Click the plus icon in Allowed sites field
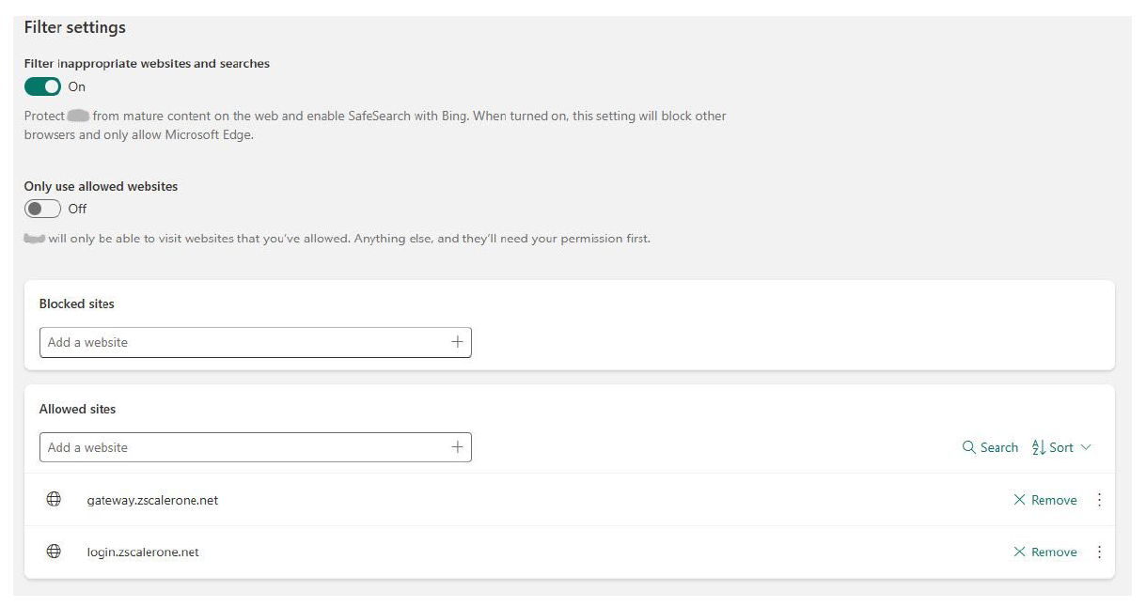The image size is (1146, 607). pos(457,447)
